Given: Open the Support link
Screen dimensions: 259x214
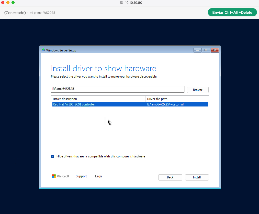Looking at the screenshot, I should click(81, 176).
